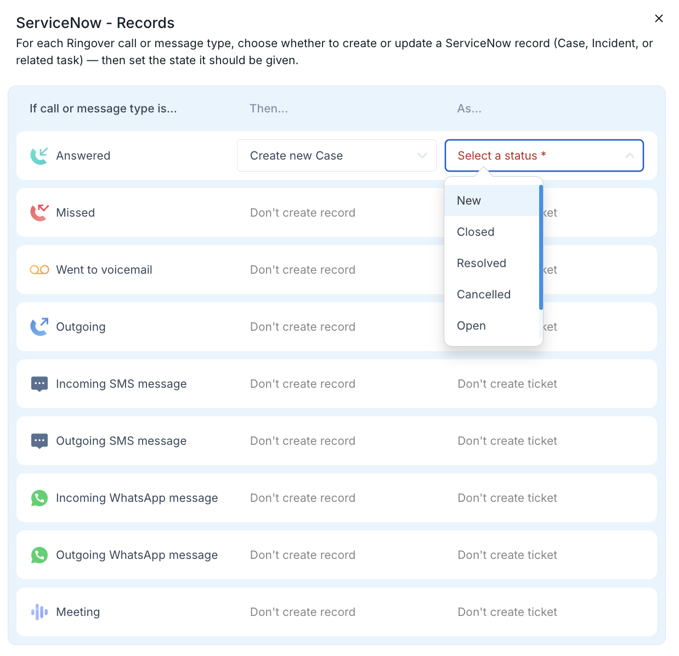Pick Cancelled in the status list
Screen dimensions: 679x656
pyautogui.click(x=492, y=295)
